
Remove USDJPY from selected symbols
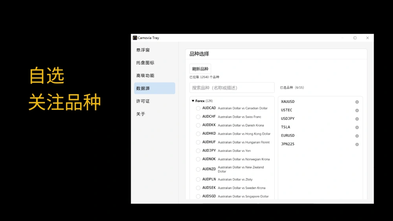pos(357,119)
